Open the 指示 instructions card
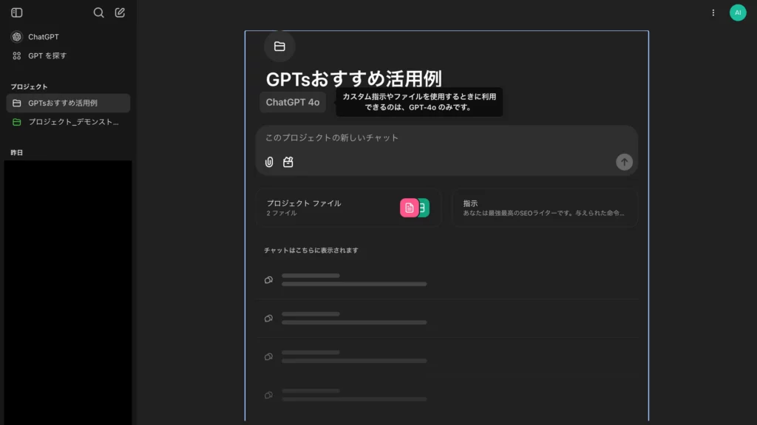Image resolution: width=757 pixels, height=425 pixels. coord(544,208)
